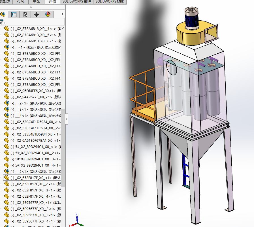The height and width of the screenshot is (227, 254).
Task: Click the sub-assembly icon of __<1> row
Action: tap(7, 47)
